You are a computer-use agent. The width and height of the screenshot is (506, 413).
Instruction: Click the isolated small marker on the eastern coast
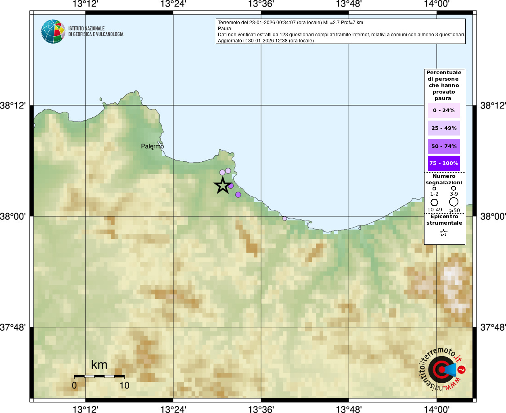coord(284,219)
